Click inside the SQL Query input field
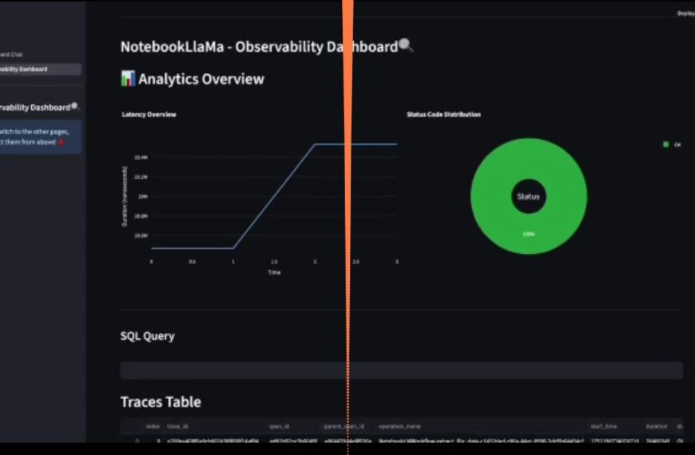Viewport: 695px width, 455px height. pyautogui.click(x=401, y=370)
